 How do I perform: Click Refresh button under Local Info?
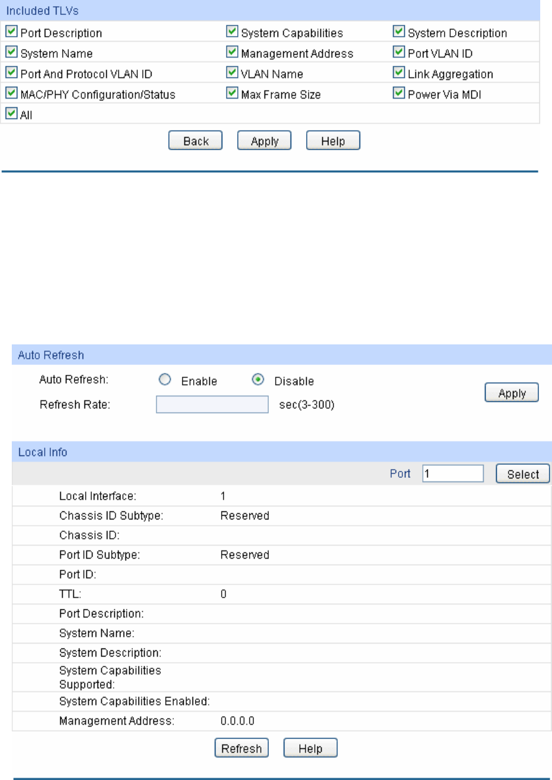pos(242,748)
